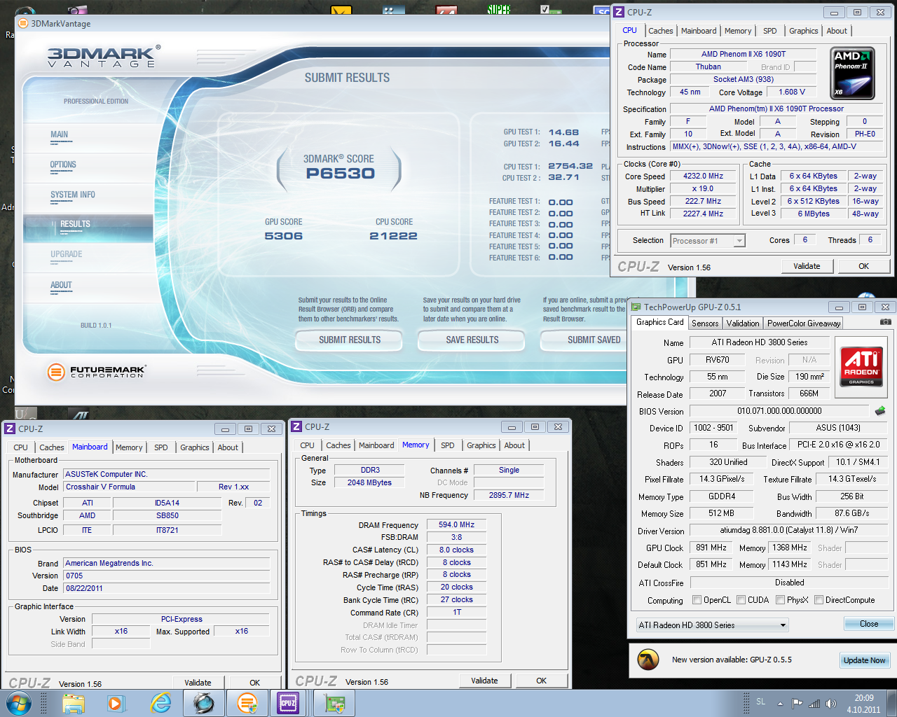The height and width of the screenshot is (717, 897).
Task: Select ABOUT in 3DMark Vantage sidebar
Action: tap(61, 286)
